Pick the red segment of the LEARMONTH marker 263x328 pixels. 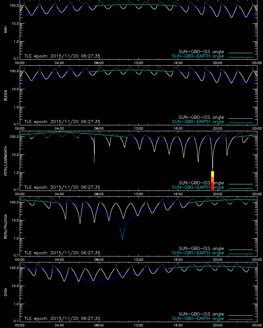click(212, 186)
